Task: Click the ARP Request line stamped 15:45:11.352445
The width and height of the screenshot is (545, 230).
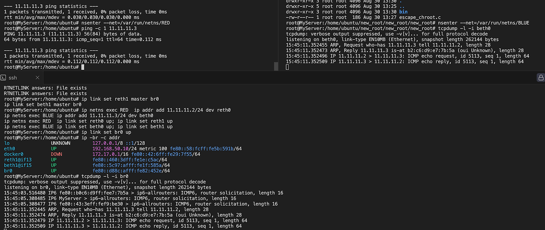Action: [106, 209]
